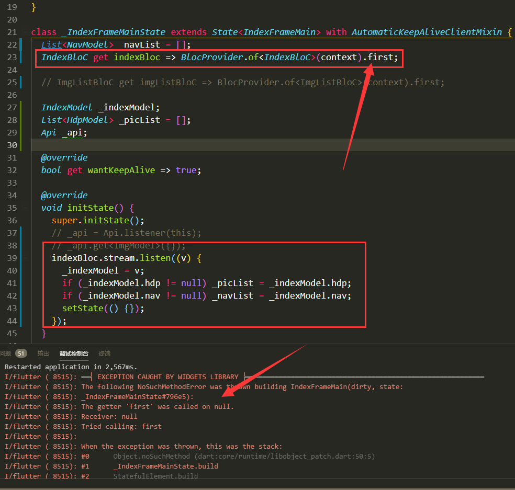
Task: Click the @override annotation on line 34
Action: click(x=64, y=195)
